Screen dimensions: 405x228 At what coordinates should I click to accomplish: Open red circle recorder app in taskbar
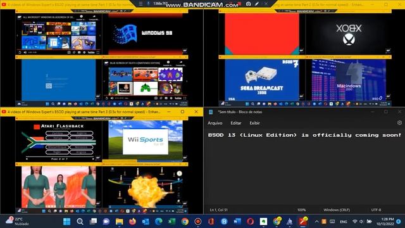(198, 222)
